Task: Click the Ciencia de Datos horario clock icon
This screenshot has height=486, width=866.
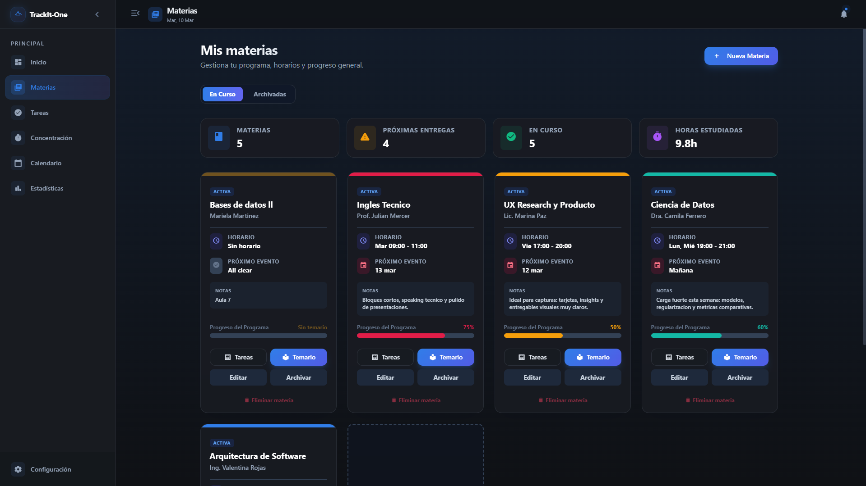Action: [x=658, y=241]
